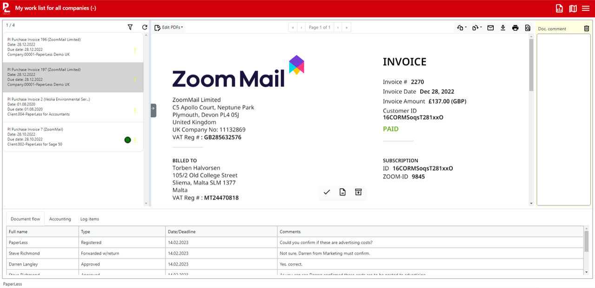595x288 pixels.
Task: Open the document search/preview icon
Action: [x=528, y=28]
